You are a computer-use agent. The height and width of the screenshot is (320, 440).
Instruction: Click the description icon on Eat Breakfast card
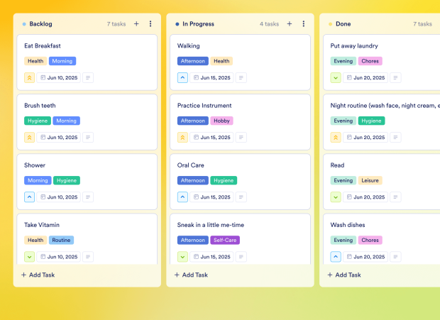(x=88, y=78)
